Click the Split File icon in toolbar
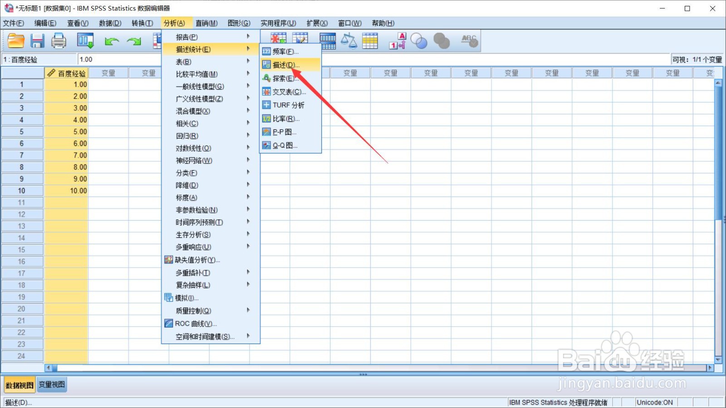 tap(328, 41)
